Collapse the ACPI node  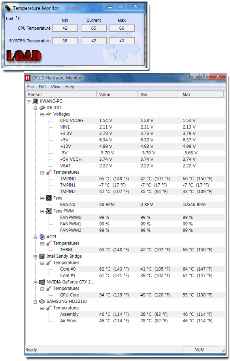(35, 237)
